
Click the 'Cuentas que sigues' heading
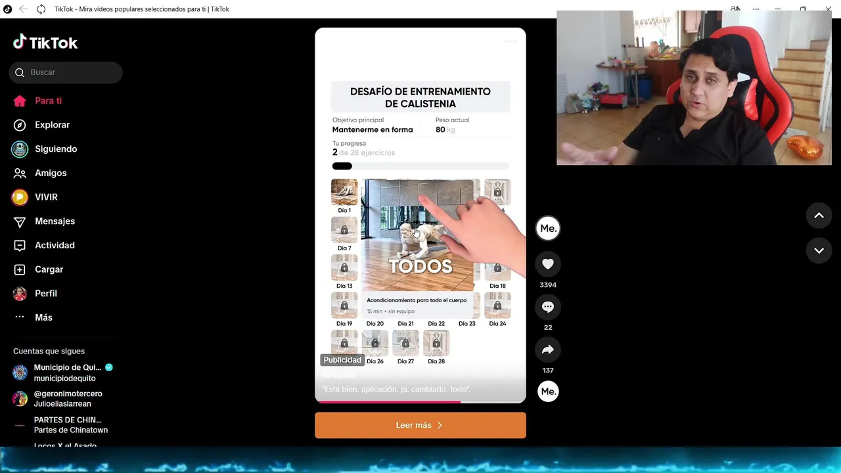[x=49, y=351]
